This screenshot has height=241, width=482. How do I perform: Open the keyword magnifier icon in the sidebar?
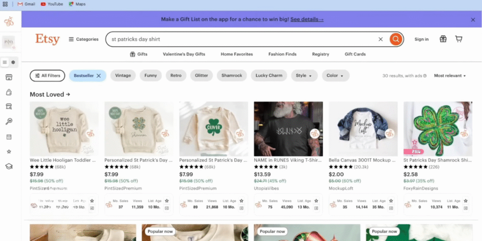click(9, 122)
